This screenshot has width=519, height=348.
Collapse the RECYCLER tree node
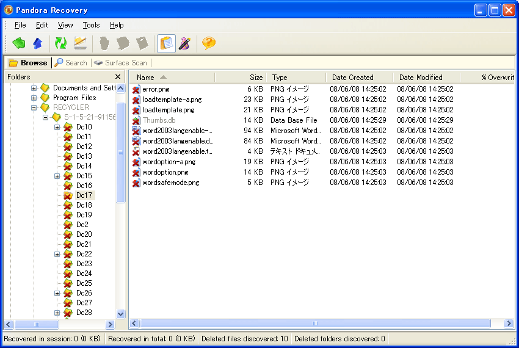coord(34,107)
